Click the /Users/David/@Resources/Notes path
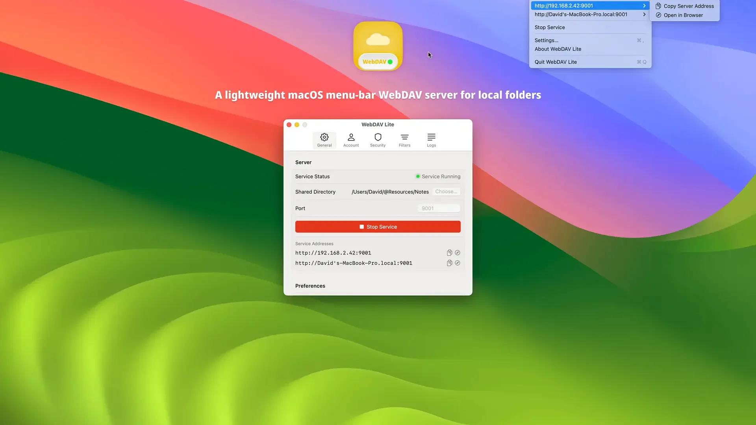This screenshot has height=425, width=756. (390, 192)
